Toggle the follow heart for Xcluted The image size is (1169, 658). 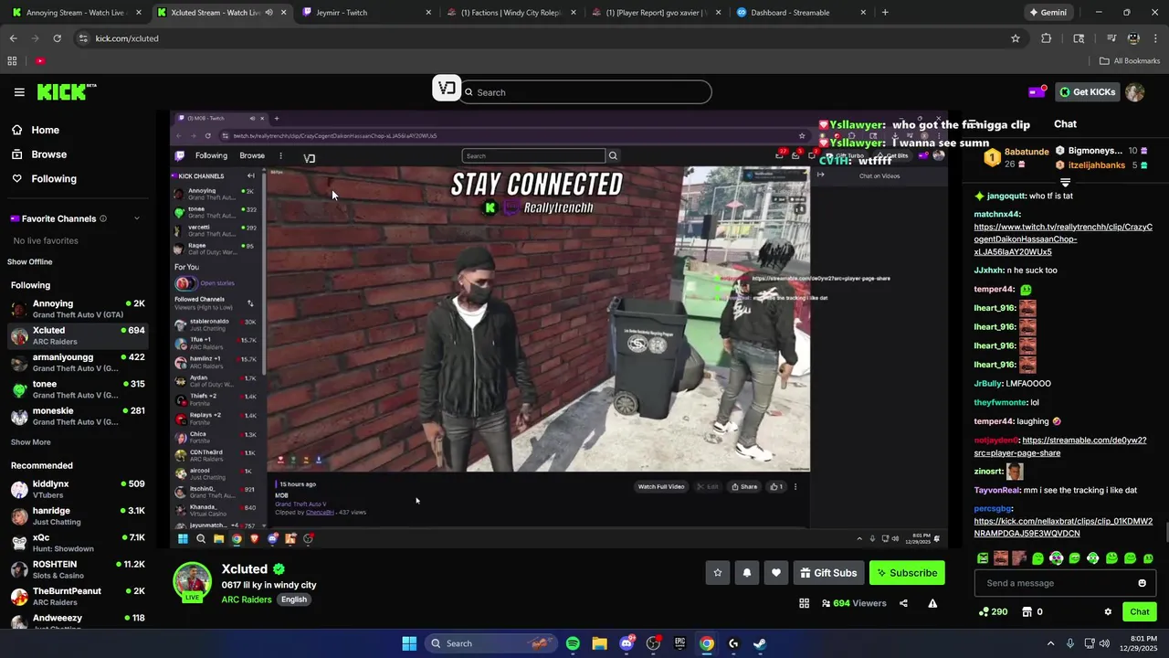776,573
